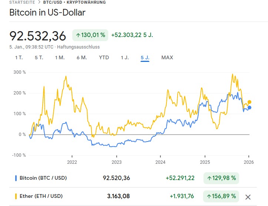Click the BTC/USD breadcrumb link

coord(52,3)
